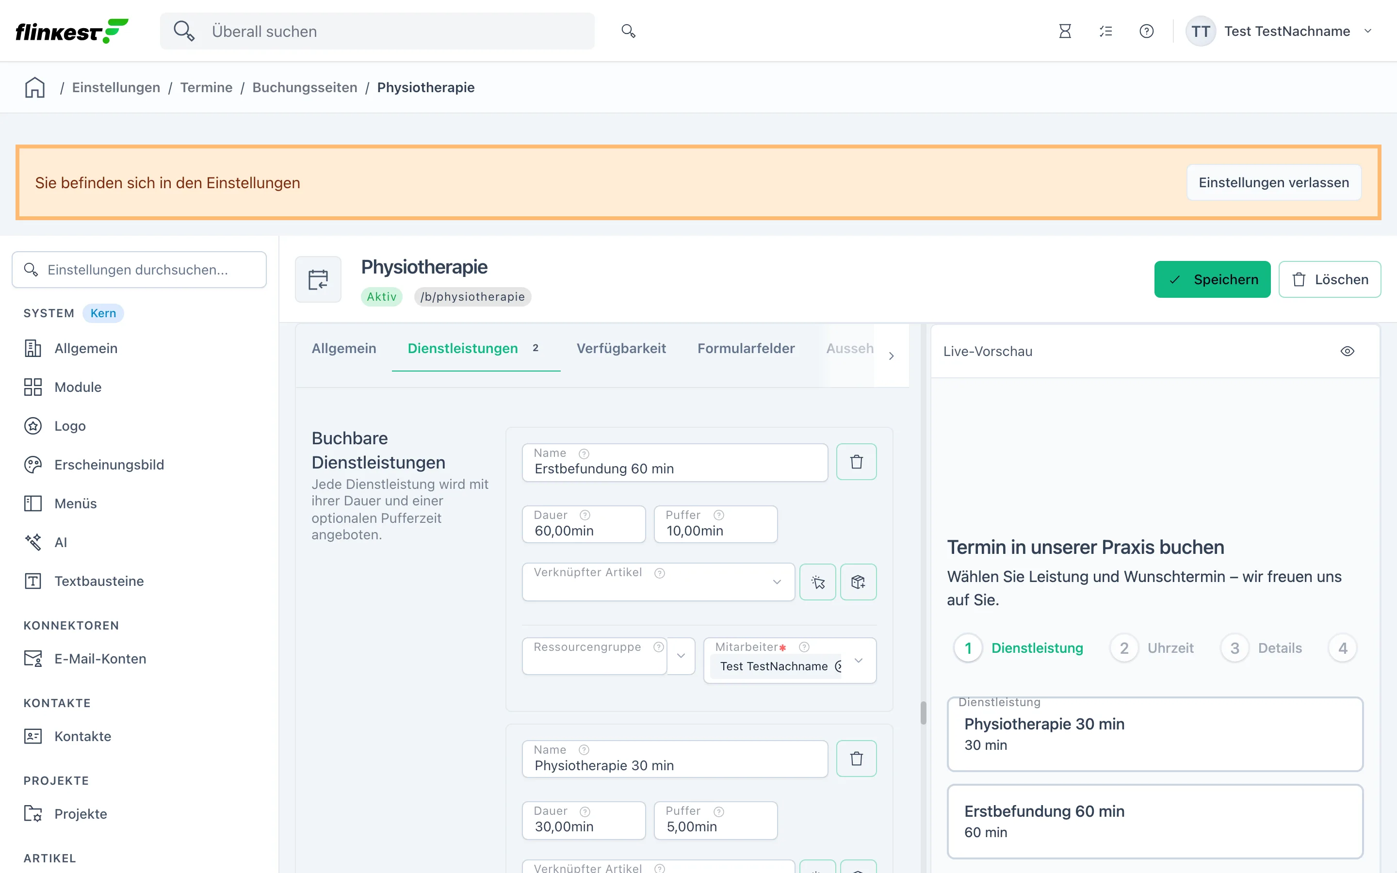
Task: Delete the Erstbefundung 60 min service
Action: (856, 462)
